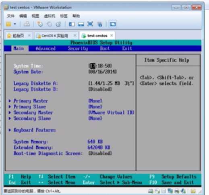
Task: Toggle the thumbnail bar icon
Action: [x=81, y=24]
